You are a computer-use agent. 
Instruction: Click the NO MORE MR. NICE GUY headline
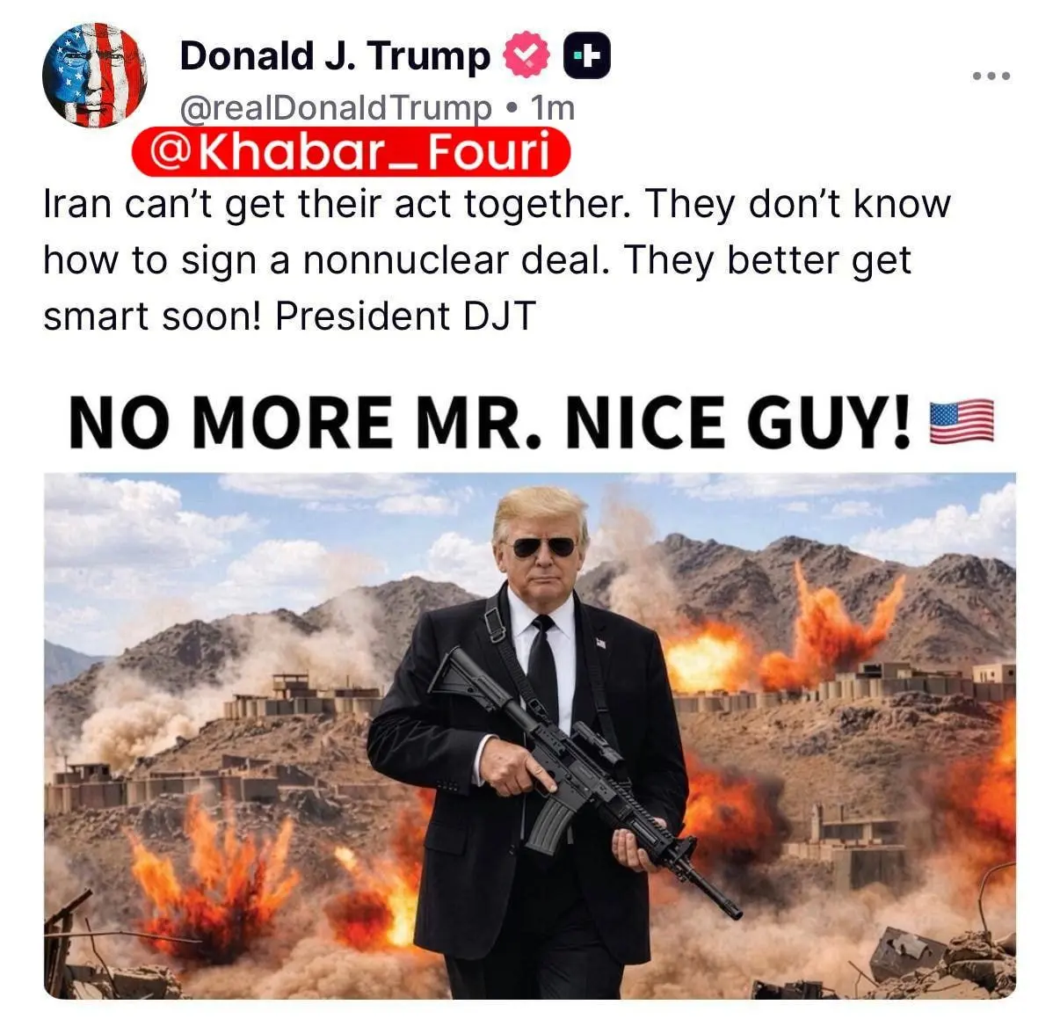490,422
